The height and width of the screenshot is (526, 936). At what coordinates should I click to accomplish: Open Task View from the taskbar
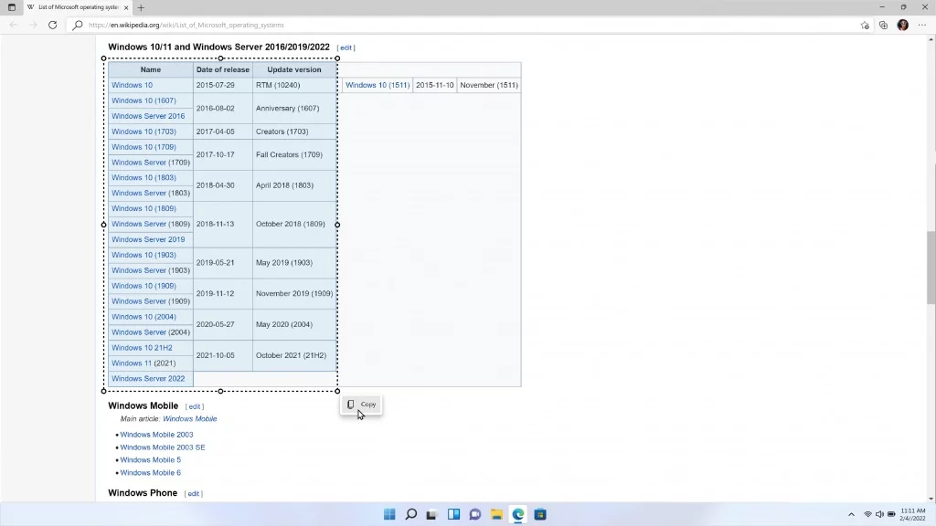(431, 514)
